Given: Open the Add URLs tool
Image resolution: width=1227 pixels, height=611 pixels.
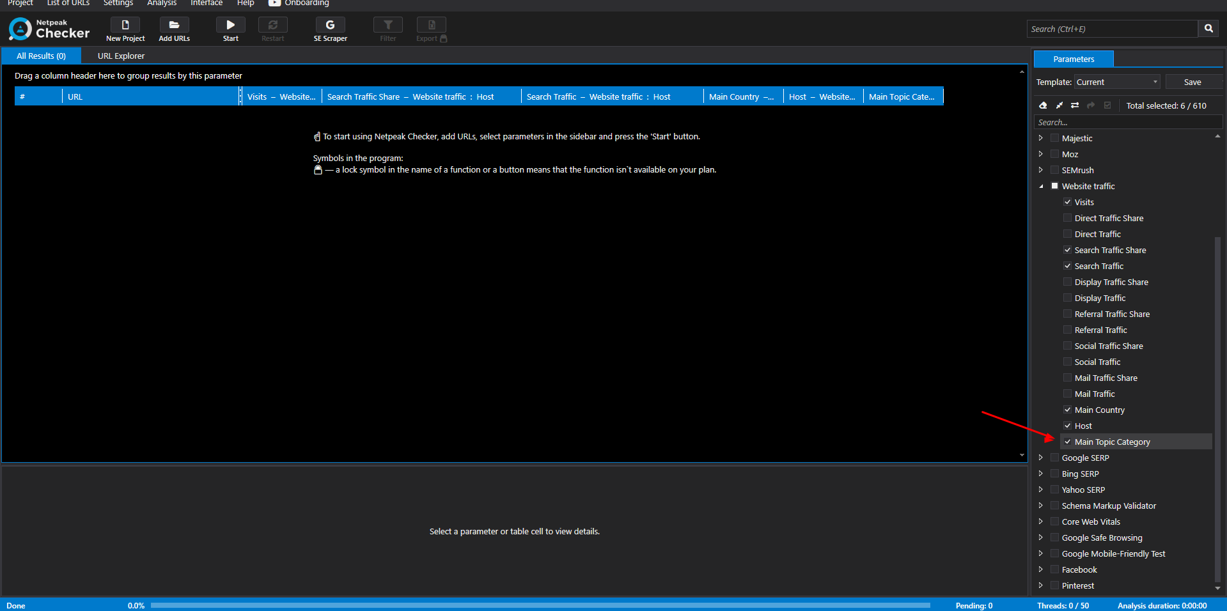Looking at the screenshot, I should coord(174,29).
